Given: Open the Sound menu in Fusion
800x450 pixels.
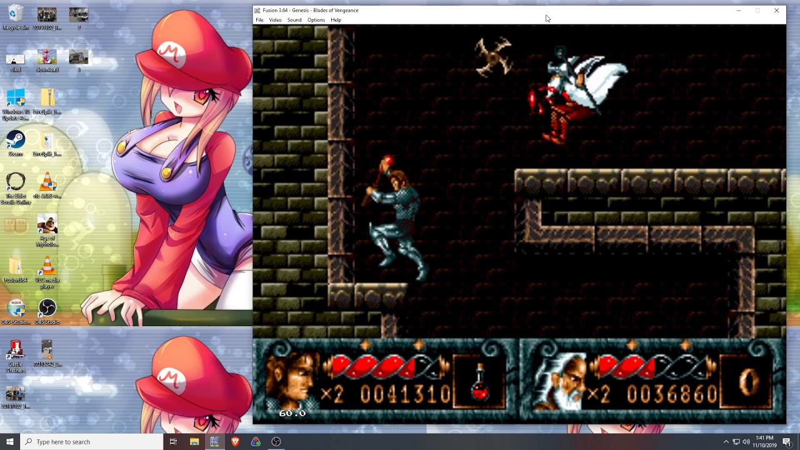Looking at the screenshot, I should coord(294,20).
